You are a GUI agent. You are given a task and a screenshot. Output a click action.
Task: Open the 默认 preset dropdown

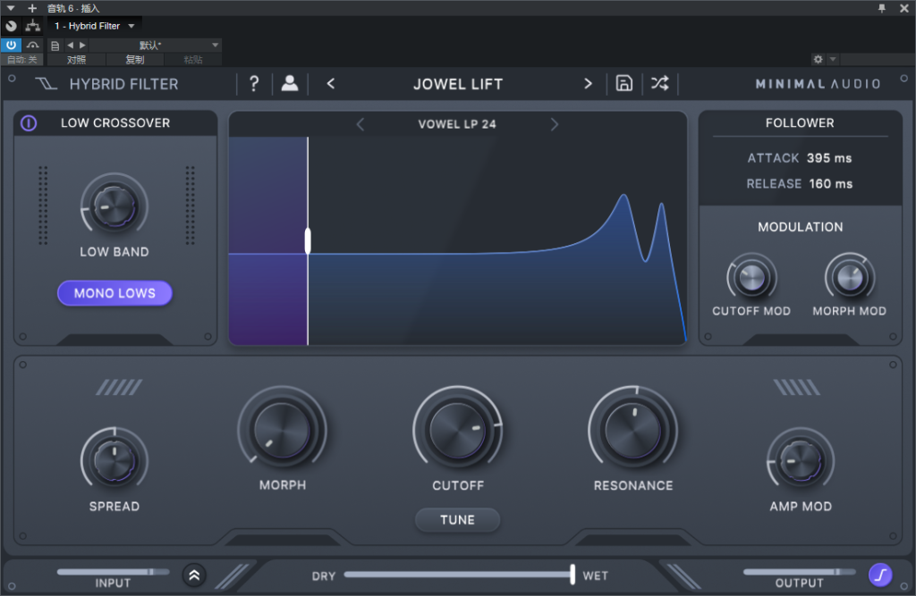click(x=156, y=45)
